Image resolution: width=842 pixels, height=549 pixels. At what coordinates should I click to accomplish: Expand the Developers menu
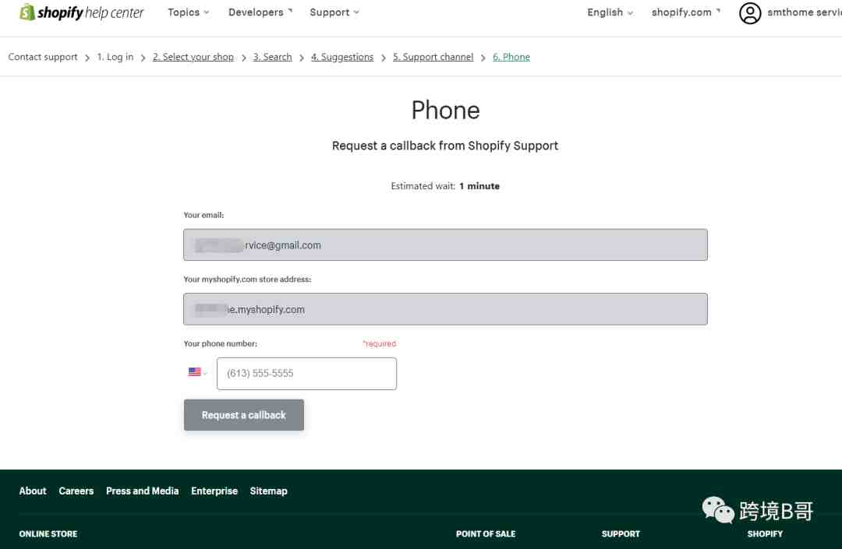point(260,12)
